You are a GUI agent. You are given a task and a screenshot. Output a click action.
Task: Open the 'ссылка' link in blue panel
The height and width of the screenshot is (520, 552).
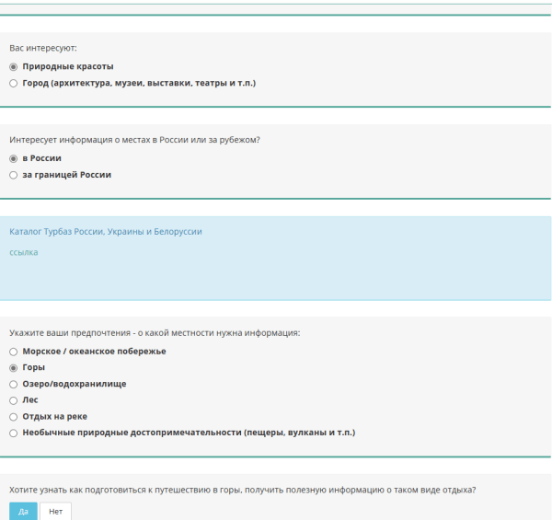23,252
